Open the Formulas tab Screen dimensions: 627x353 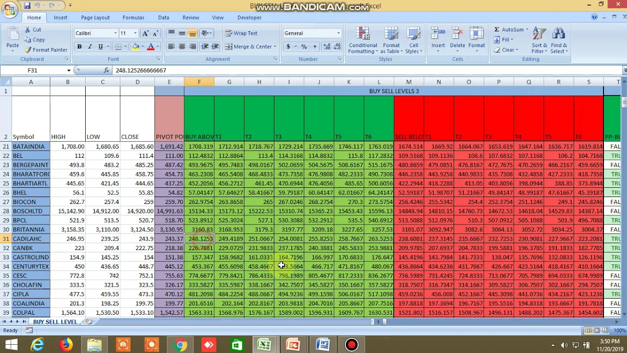click(133, 18)
